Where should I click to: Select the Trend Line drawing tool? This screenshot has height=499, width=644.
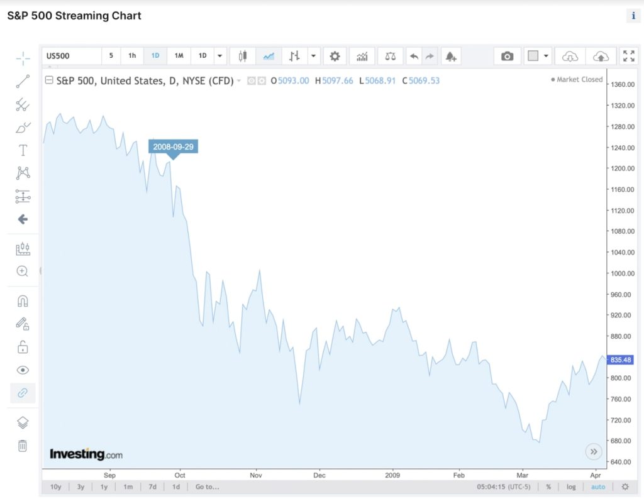(22, 81)
